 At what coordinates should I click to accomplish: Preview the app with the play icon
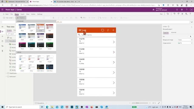pyautogui.click(x=182, y=14)
